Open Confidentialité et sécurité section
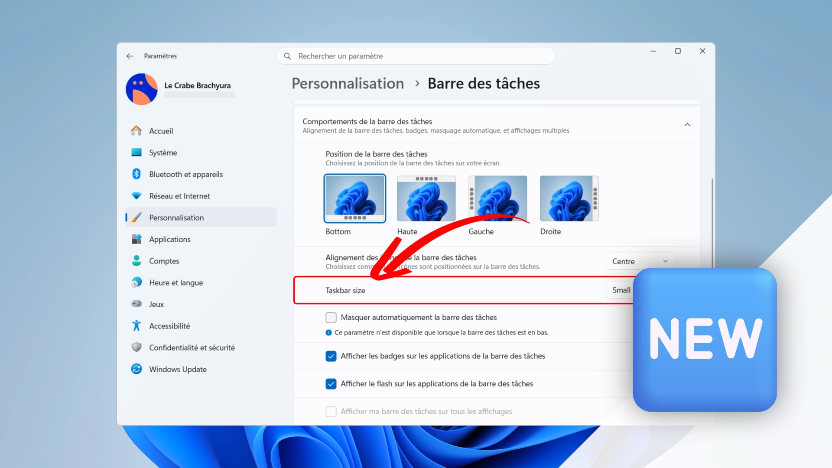This screenshot has height=468, width=832. (201, 347)
